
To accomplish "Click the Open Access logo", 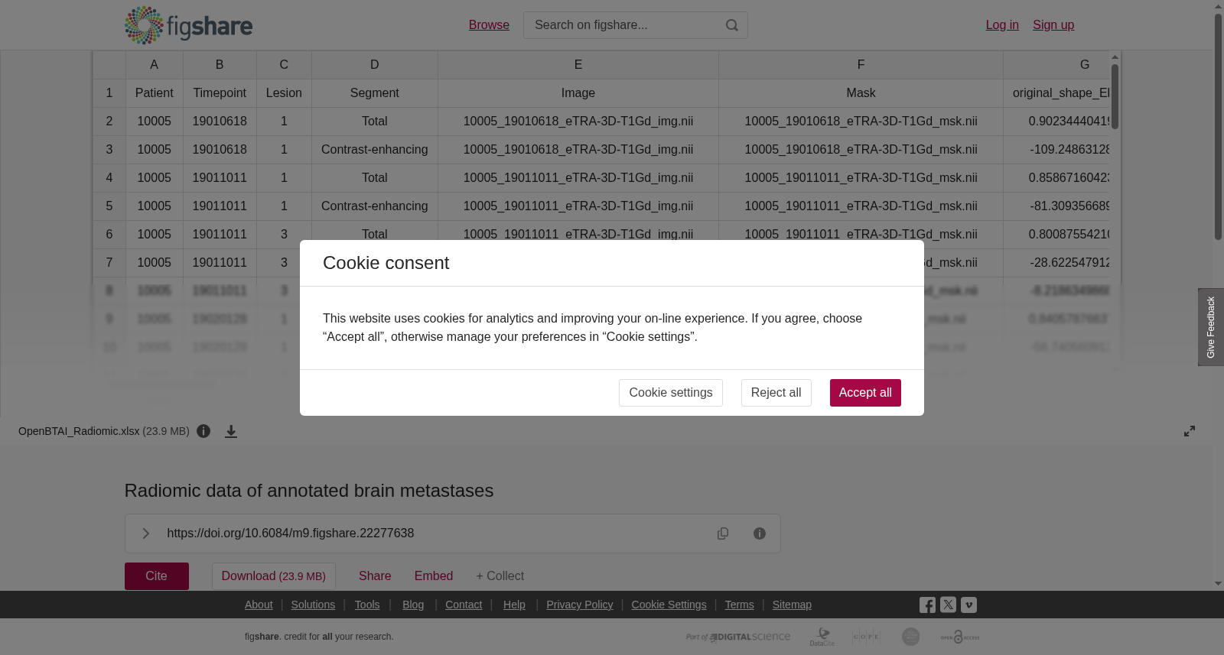I will (960, 637).
